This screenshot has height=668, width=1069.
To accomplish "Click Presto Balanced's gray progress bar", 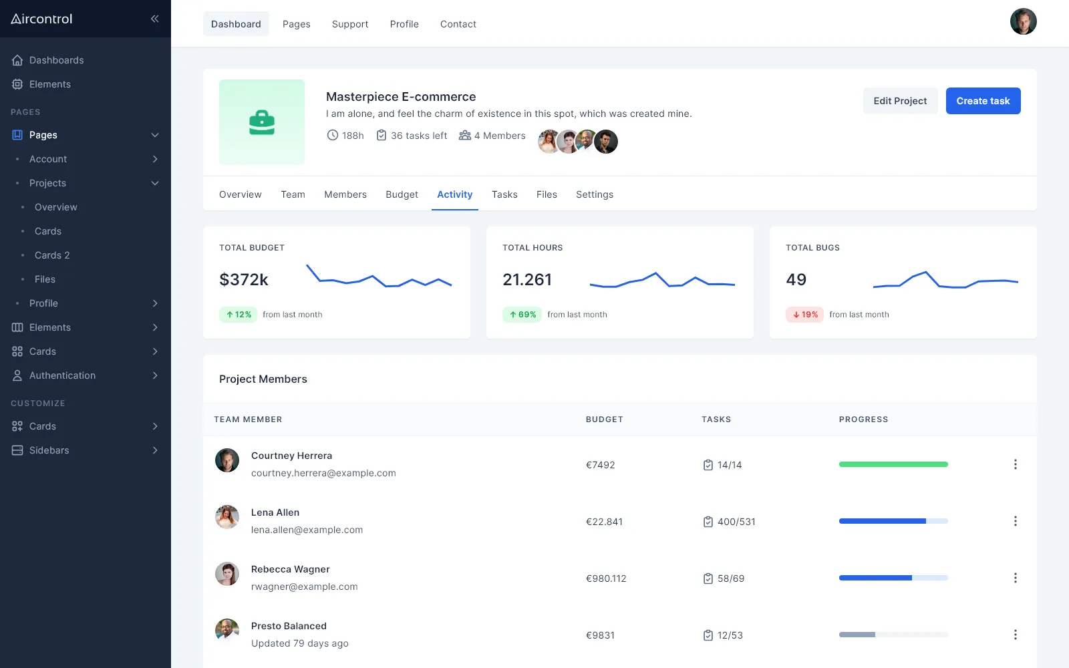I will tap(893, 635).
